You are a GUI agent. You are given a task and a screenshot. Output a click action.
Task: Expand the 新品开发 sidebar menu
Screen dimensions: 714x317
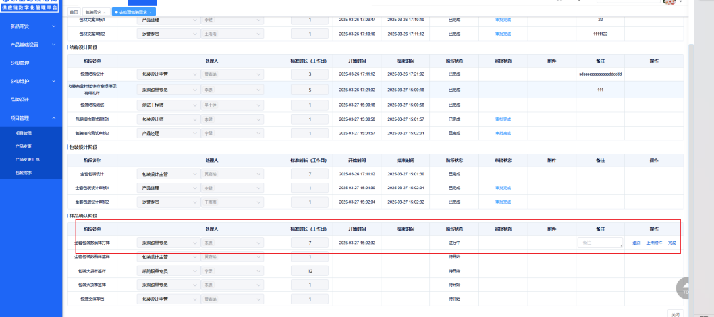click(53, 26)
